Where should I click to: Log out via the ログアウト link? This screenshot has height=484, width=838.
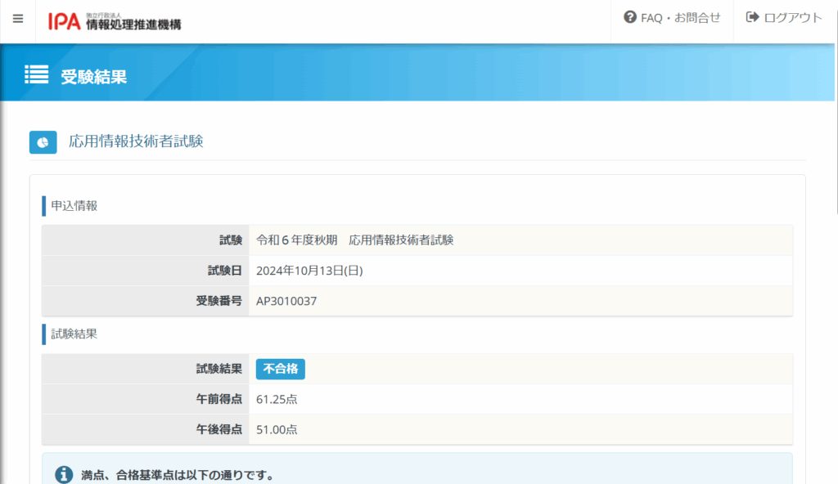(784, 17)
